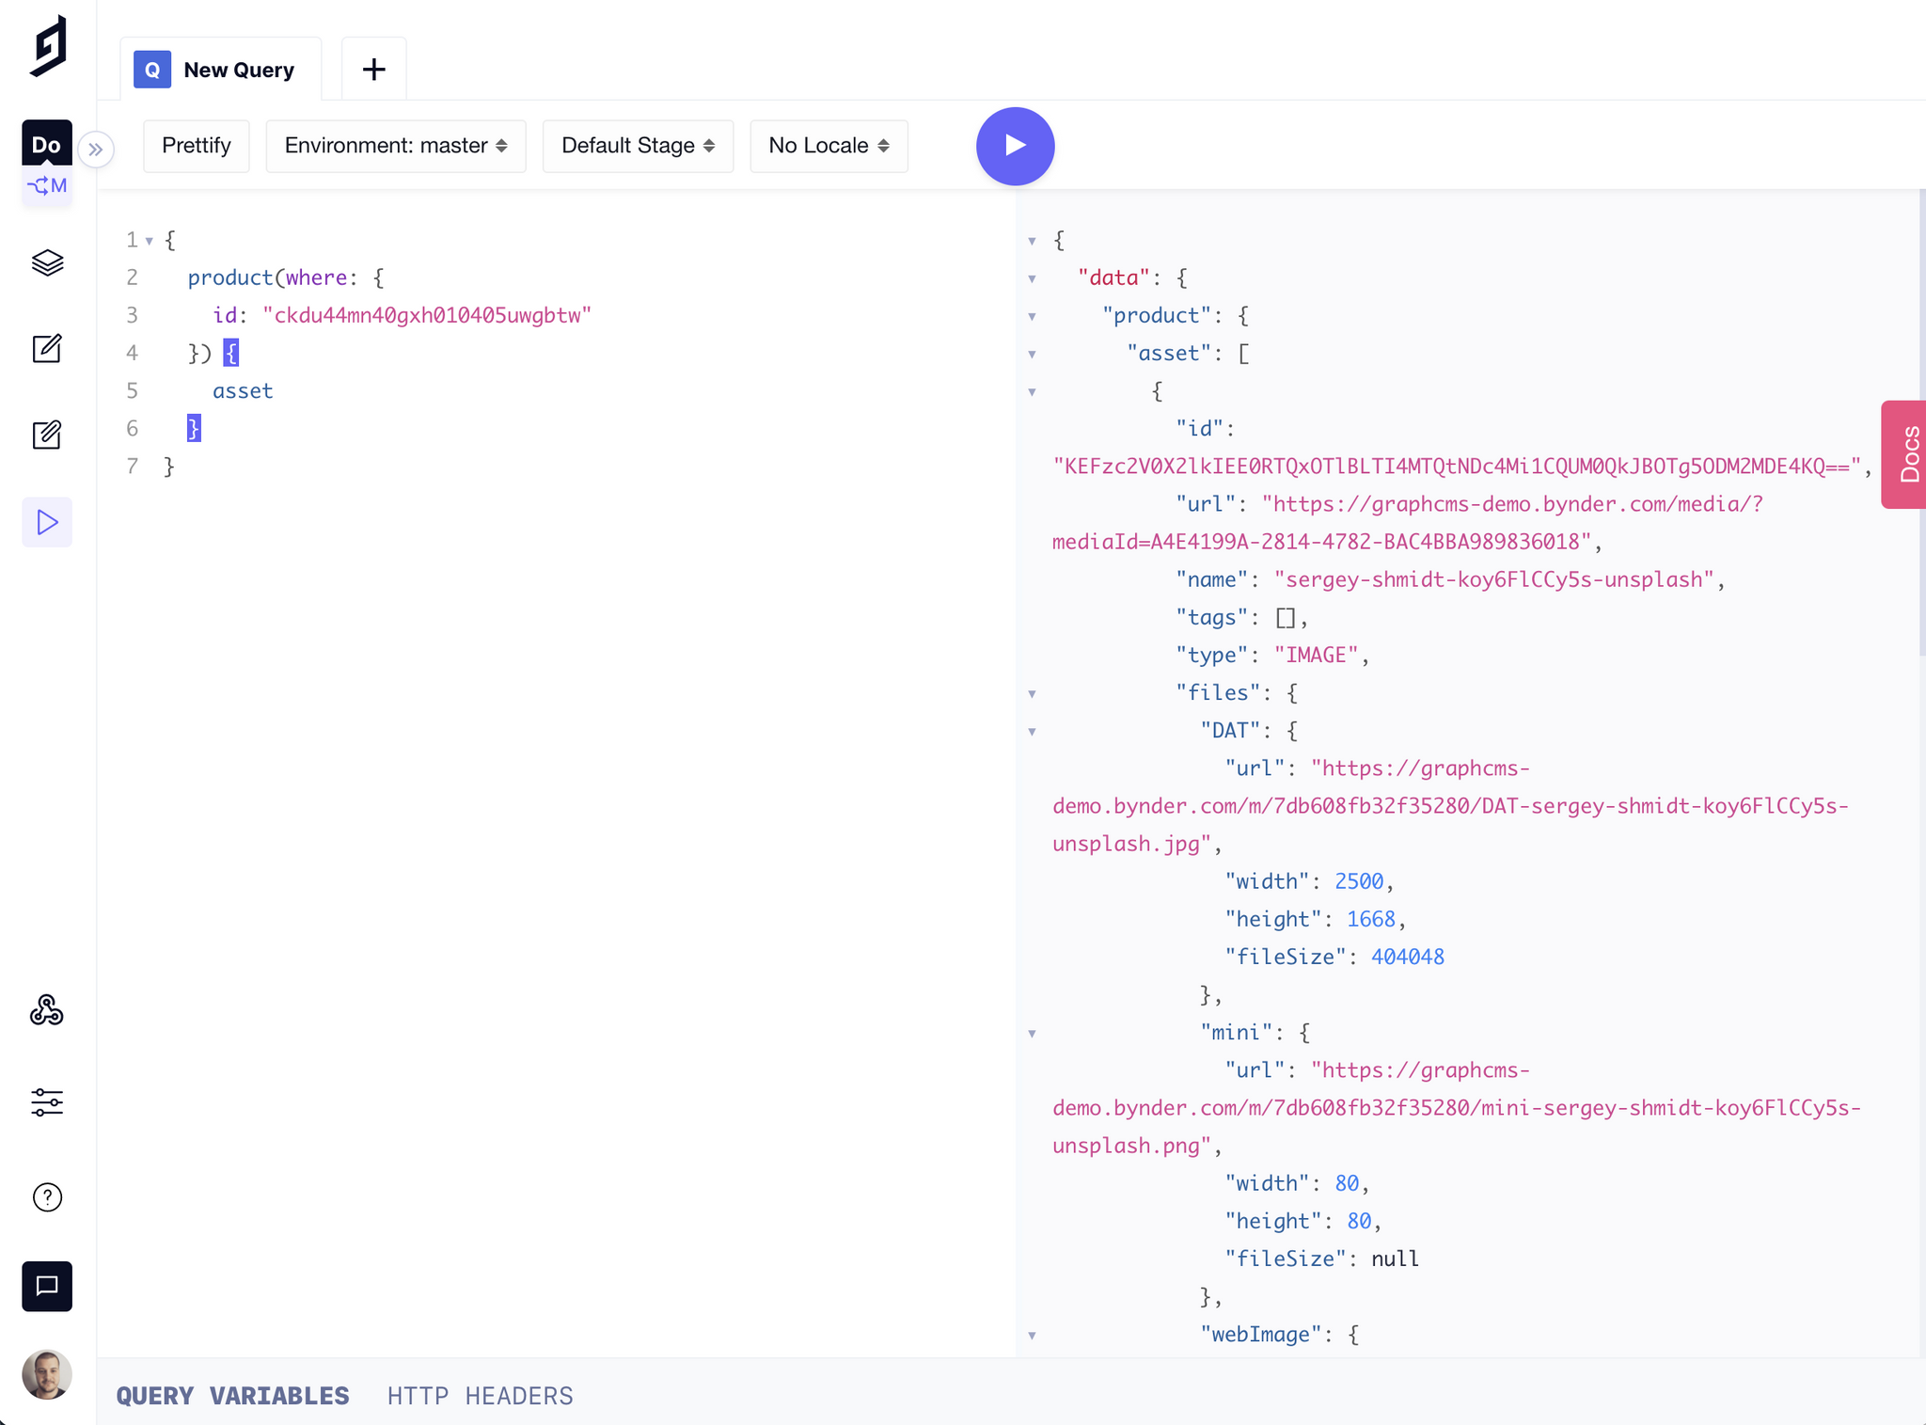Select the API Playground play icon in the sidebar
Viewport: 1926px width, 1425px height.
click(47, 522)
